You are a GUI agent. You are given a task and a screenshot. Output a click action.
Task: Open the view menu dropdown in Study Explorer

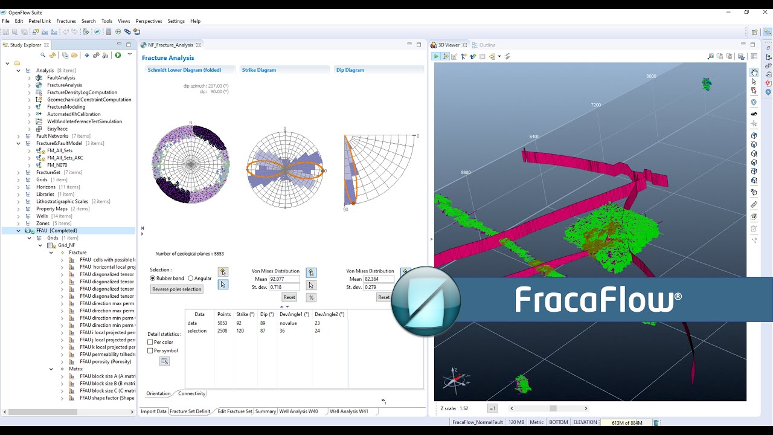point(129,55)
